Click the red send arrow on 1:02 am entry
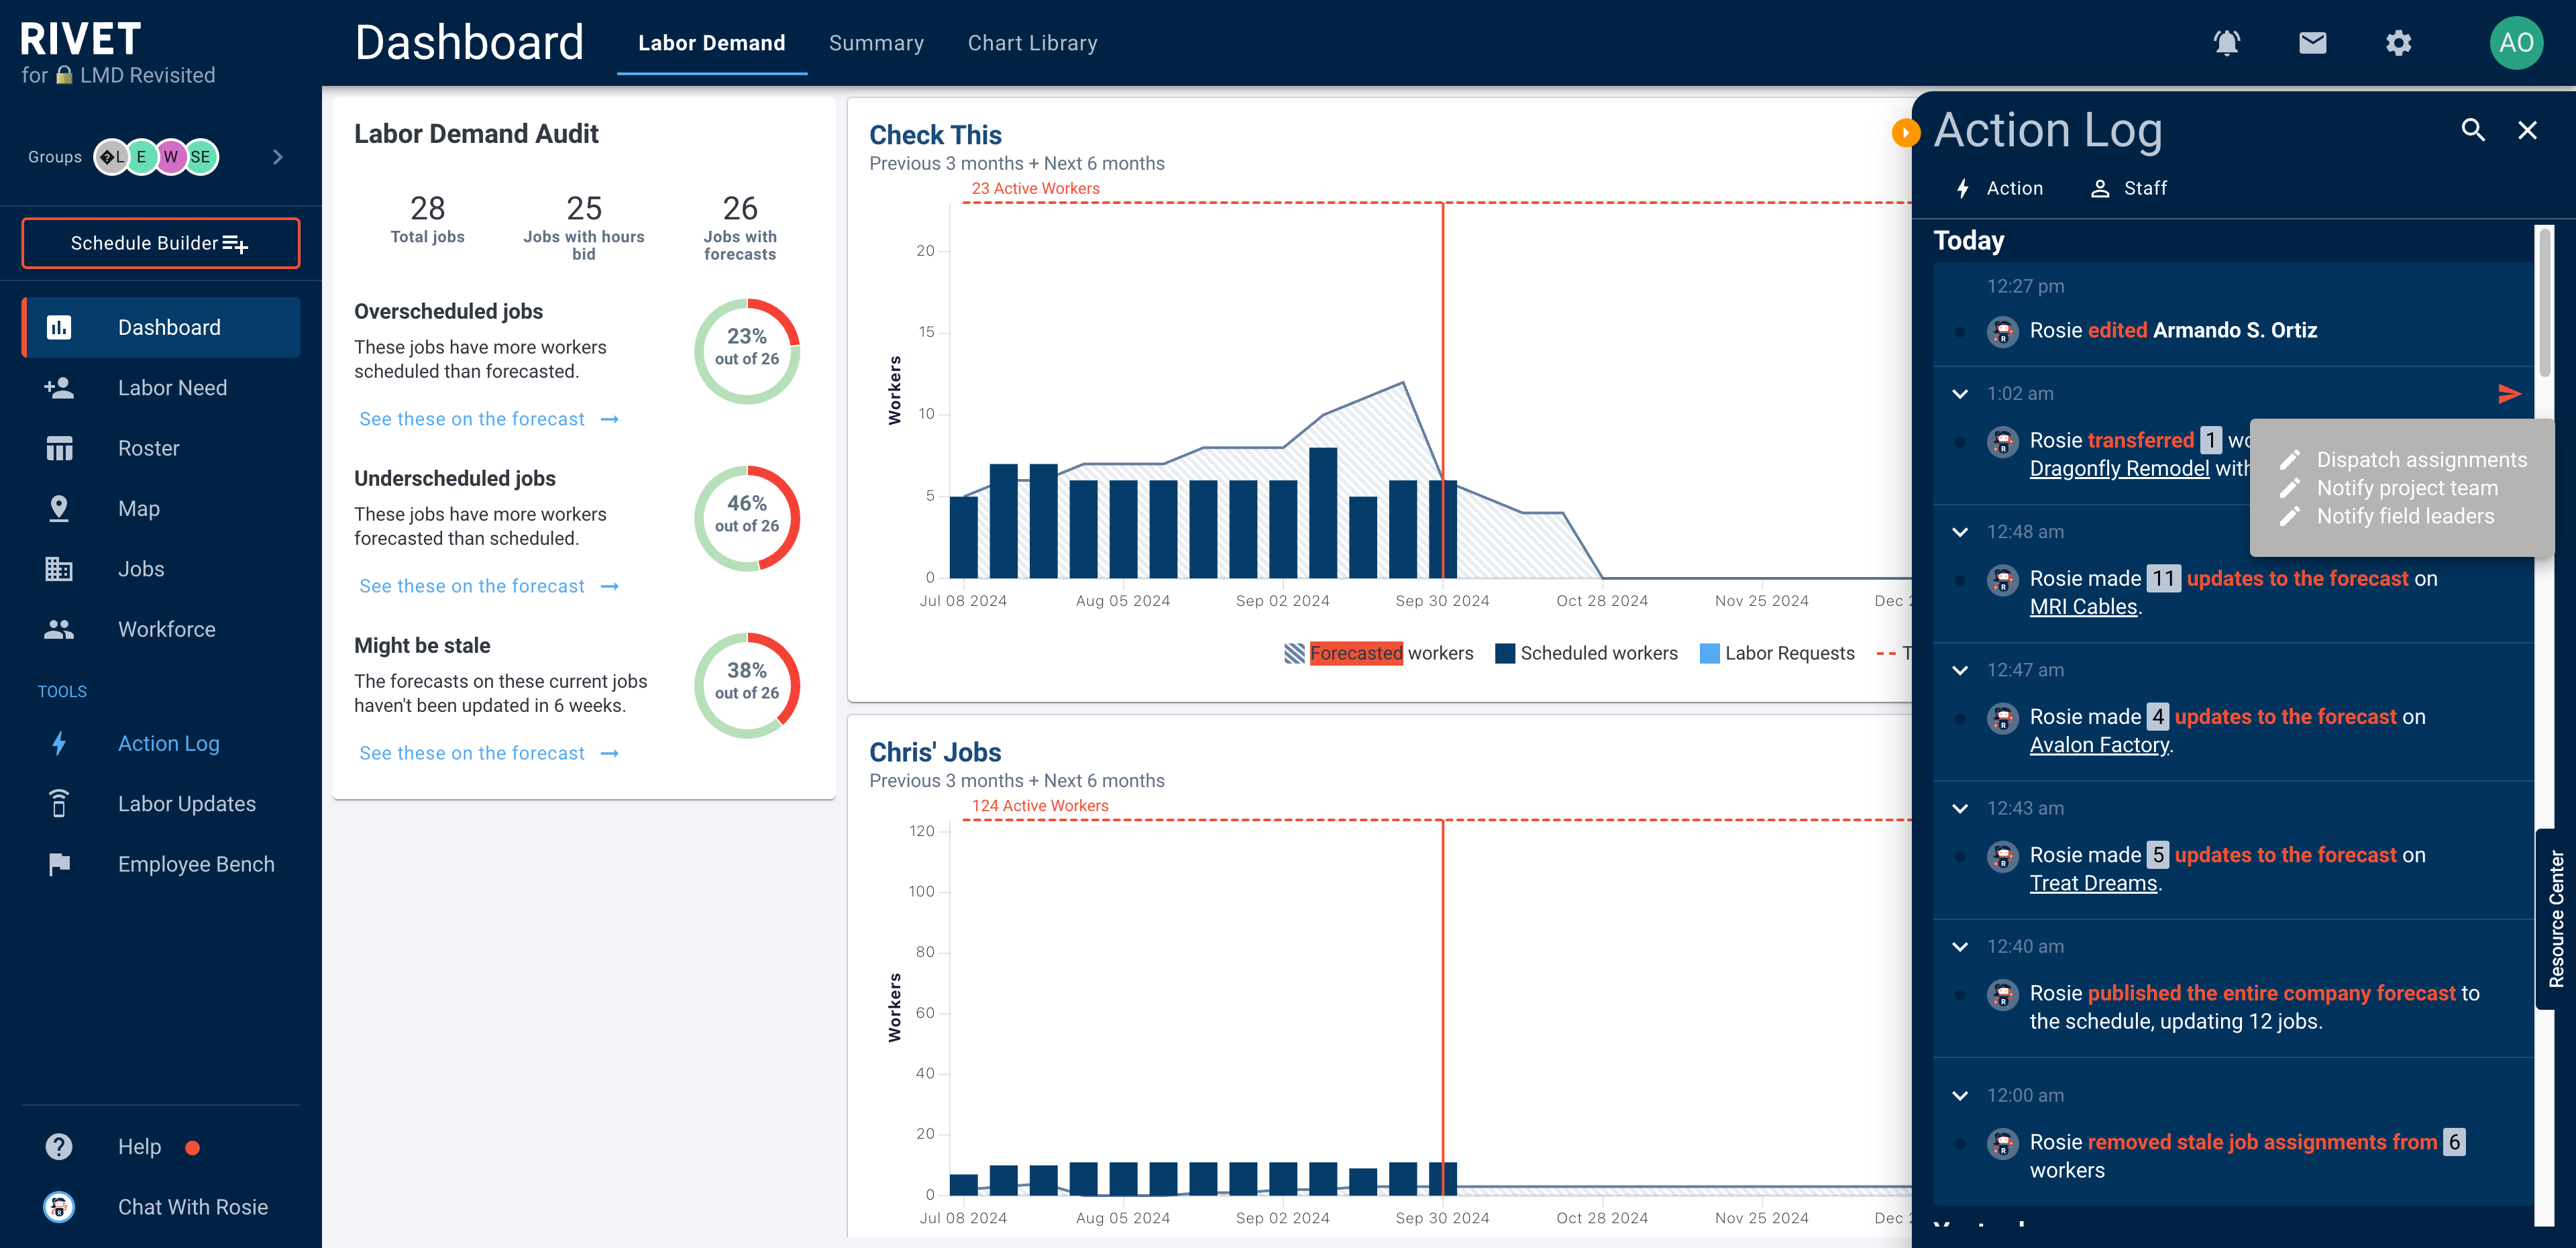Image resolution: width=2576 pixels, height=1248 pixels. pyautogui.click(x=2509, y=393)
